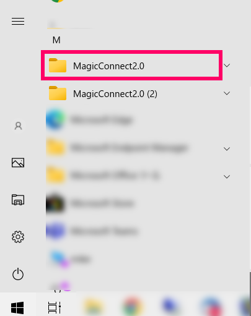The width and height of the screenshot is (251, 316).
Task: Click the letter M section header
Action: [56, 40]
